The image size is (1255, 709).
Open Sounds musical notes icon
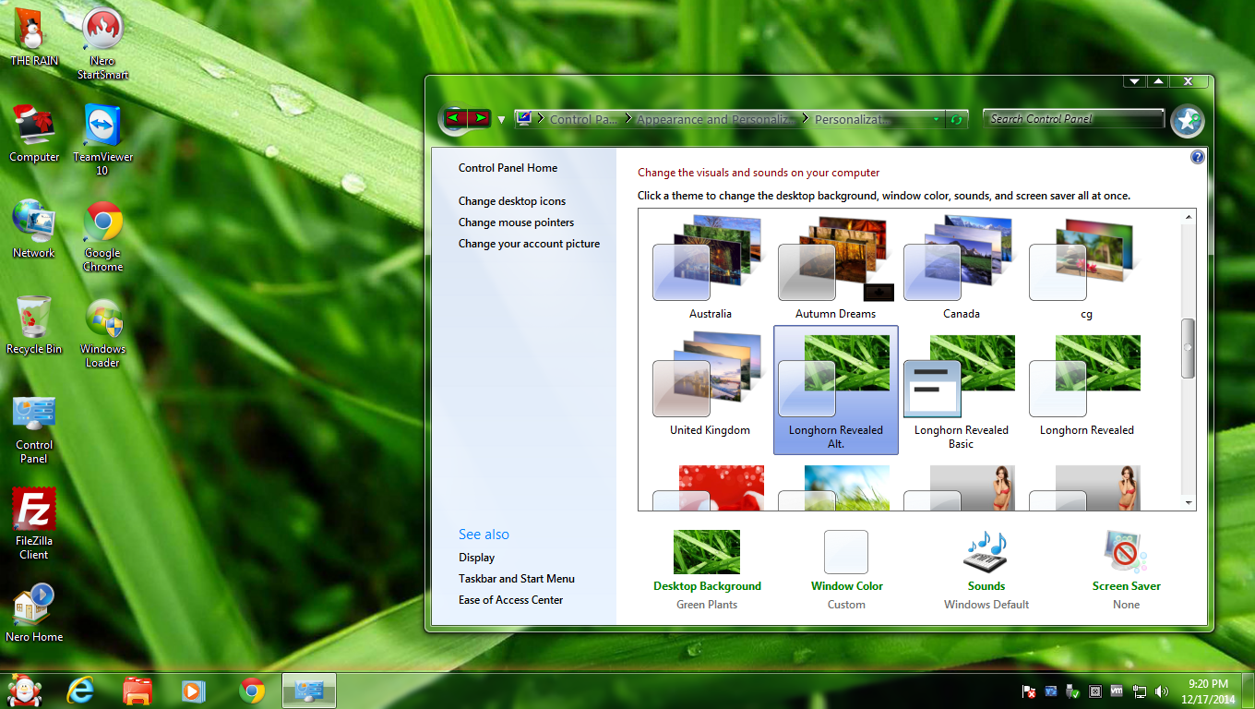tap(986, 552)
